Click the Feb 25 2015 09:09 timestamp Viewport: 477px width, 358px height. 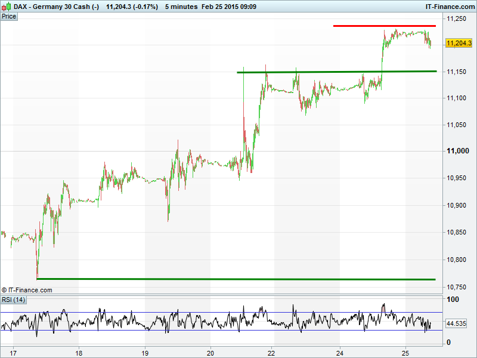(229, 7)
